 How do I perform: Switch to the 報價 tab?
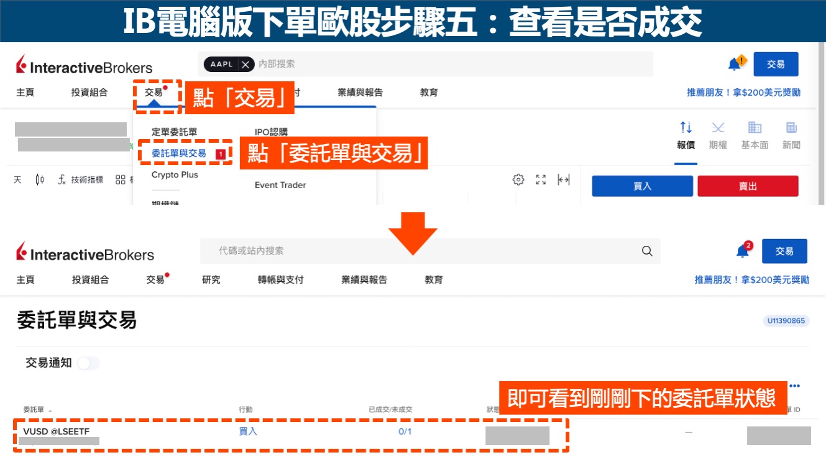(x=686, y=136)
